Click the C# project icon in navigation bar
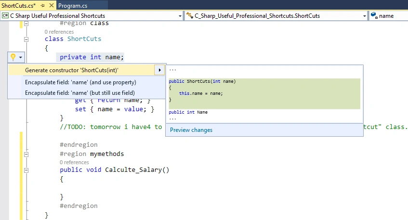This screenshot has height=220, width=408. [5, 15]
